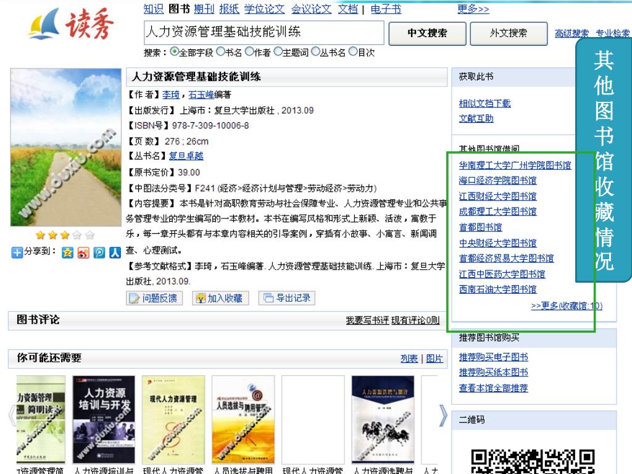Viewport: 632px width, 474px height.
Task: Click the blue plus share icon
Action: (17, 252)
